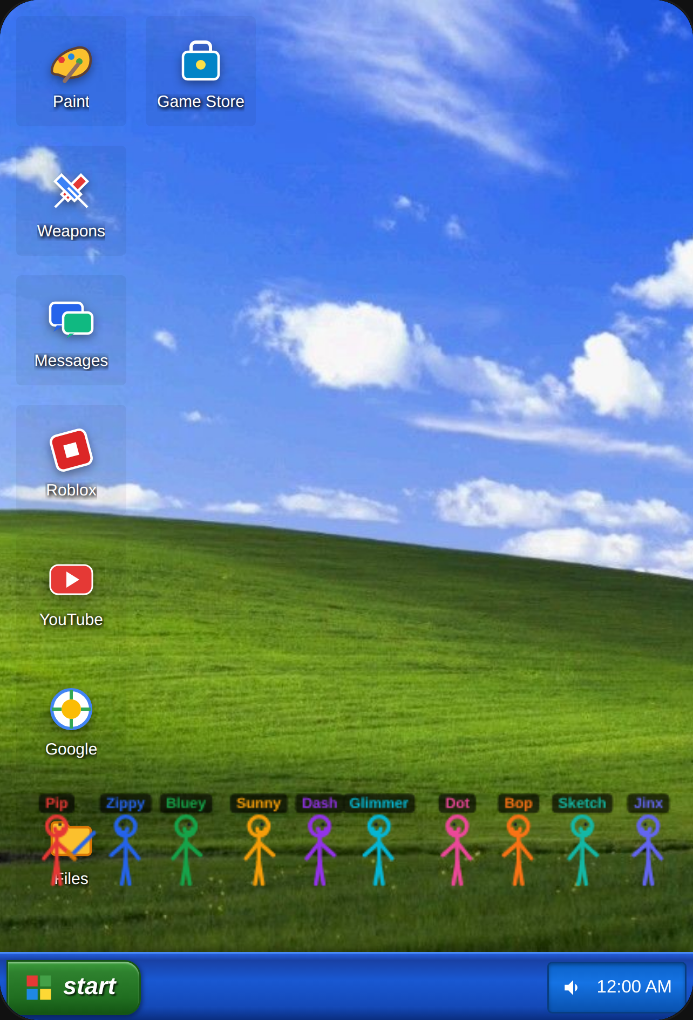Open the Messages app icon
693x1020 pixels.
71,330
